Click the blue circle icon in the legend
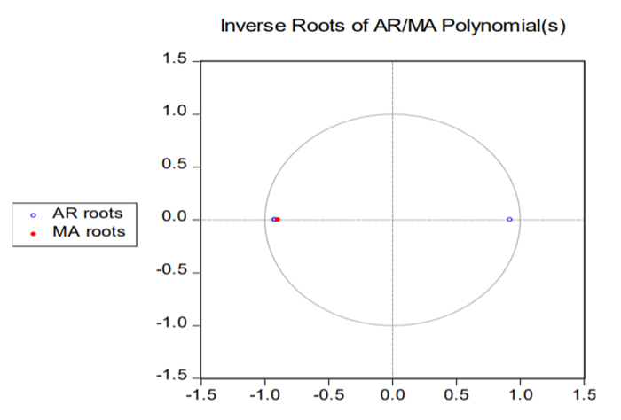The image size is (621, 420). (x=33, y=214)
